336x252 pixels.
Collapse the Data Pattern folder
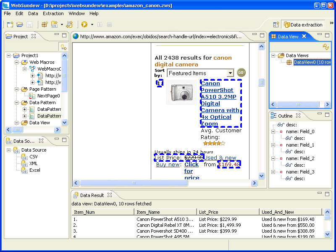[x=16, y=102]
